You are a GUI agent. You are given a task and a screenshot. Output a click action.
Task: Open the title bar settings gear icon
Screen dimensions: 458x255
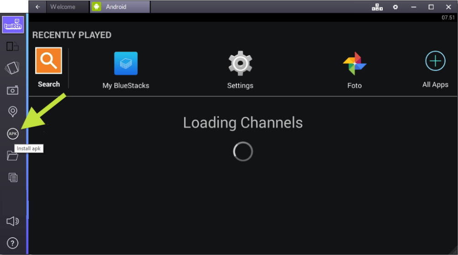395,7
